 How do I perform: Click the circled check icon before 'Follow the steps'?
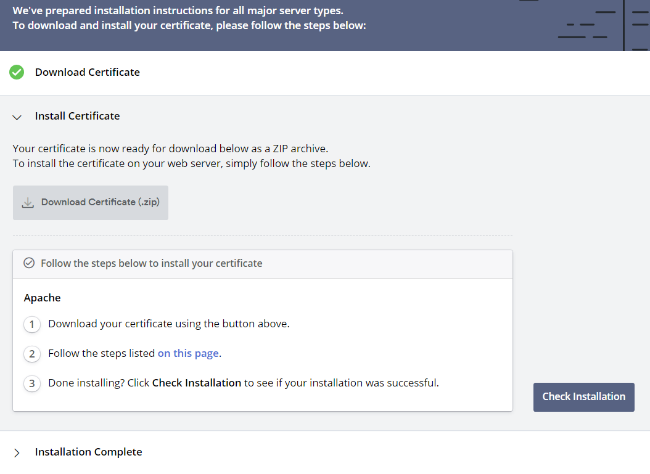click(x=29, y=263)
